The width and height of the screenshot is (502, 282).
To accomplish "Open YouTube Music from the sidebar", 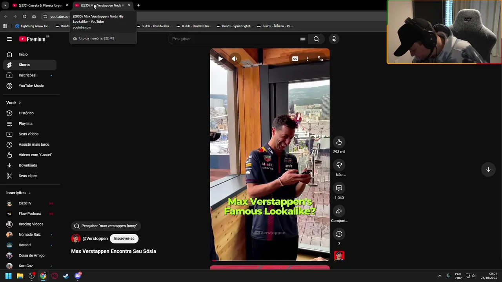I will coord(30,86).
